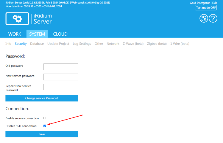
Task: Enable secure connection checkbox
Action: [x=45, y=118]
